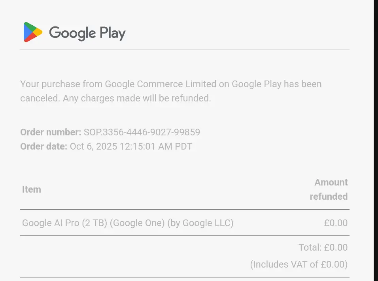Click the '12:15:01 AM PDT' time text

[x=156, y=146]
